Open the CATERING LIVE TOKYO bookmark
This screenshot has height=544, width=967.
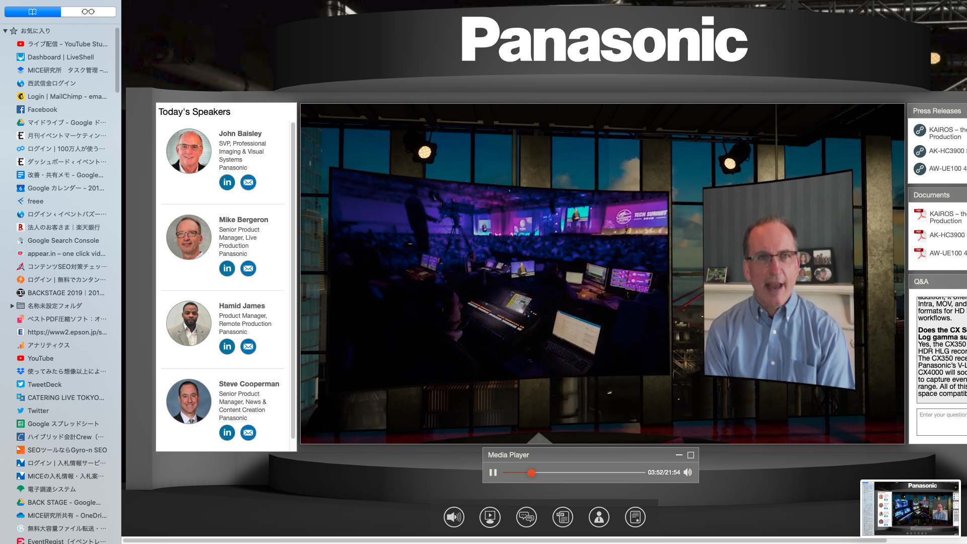pyautogui.click(x=60, y=398)
